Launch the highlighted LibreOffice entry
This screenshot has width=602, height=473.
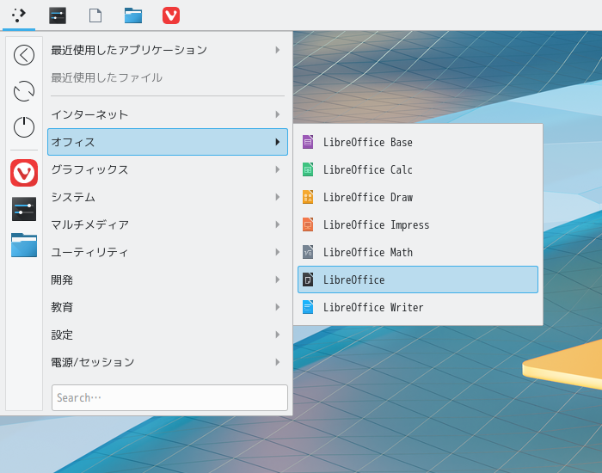418,279
